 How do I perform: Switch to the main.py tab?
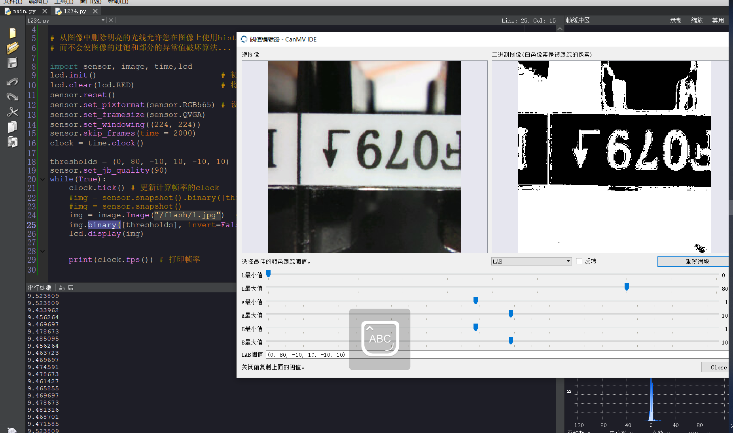point(24,11)
